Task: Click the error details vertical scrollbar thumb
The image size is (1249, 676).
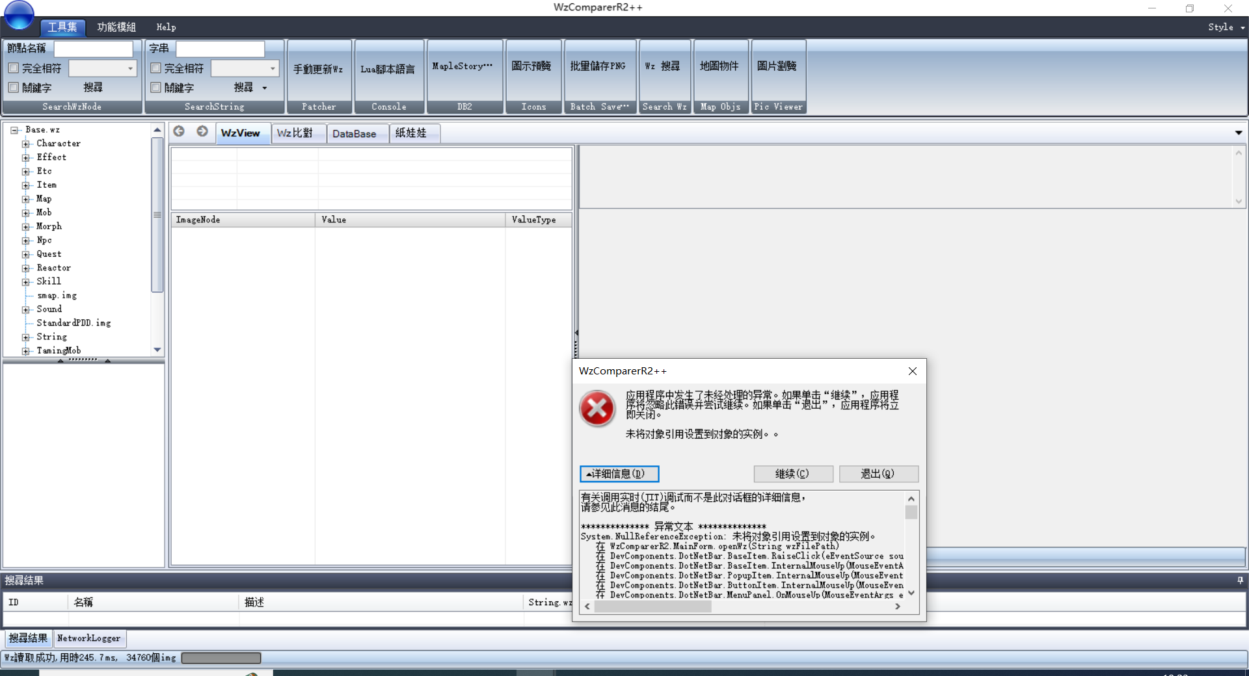Action: coord(911,512)
